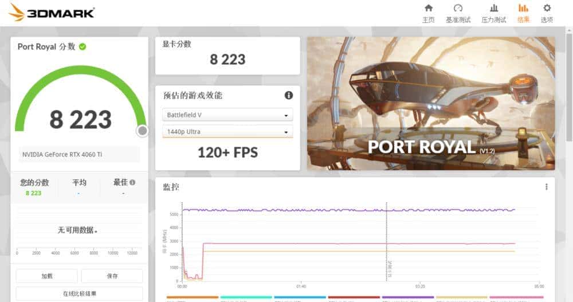Viewport: 573px width, 302px height.
Task: Click the green 8 223 under 您的分数
Action: click(33, 193)
